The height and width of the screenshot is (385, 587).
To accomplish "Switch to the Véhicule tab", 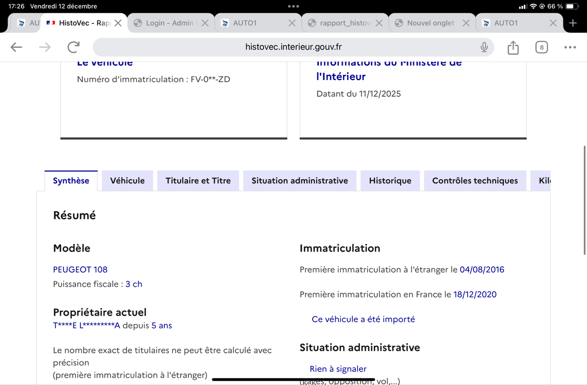I will 127,180.
